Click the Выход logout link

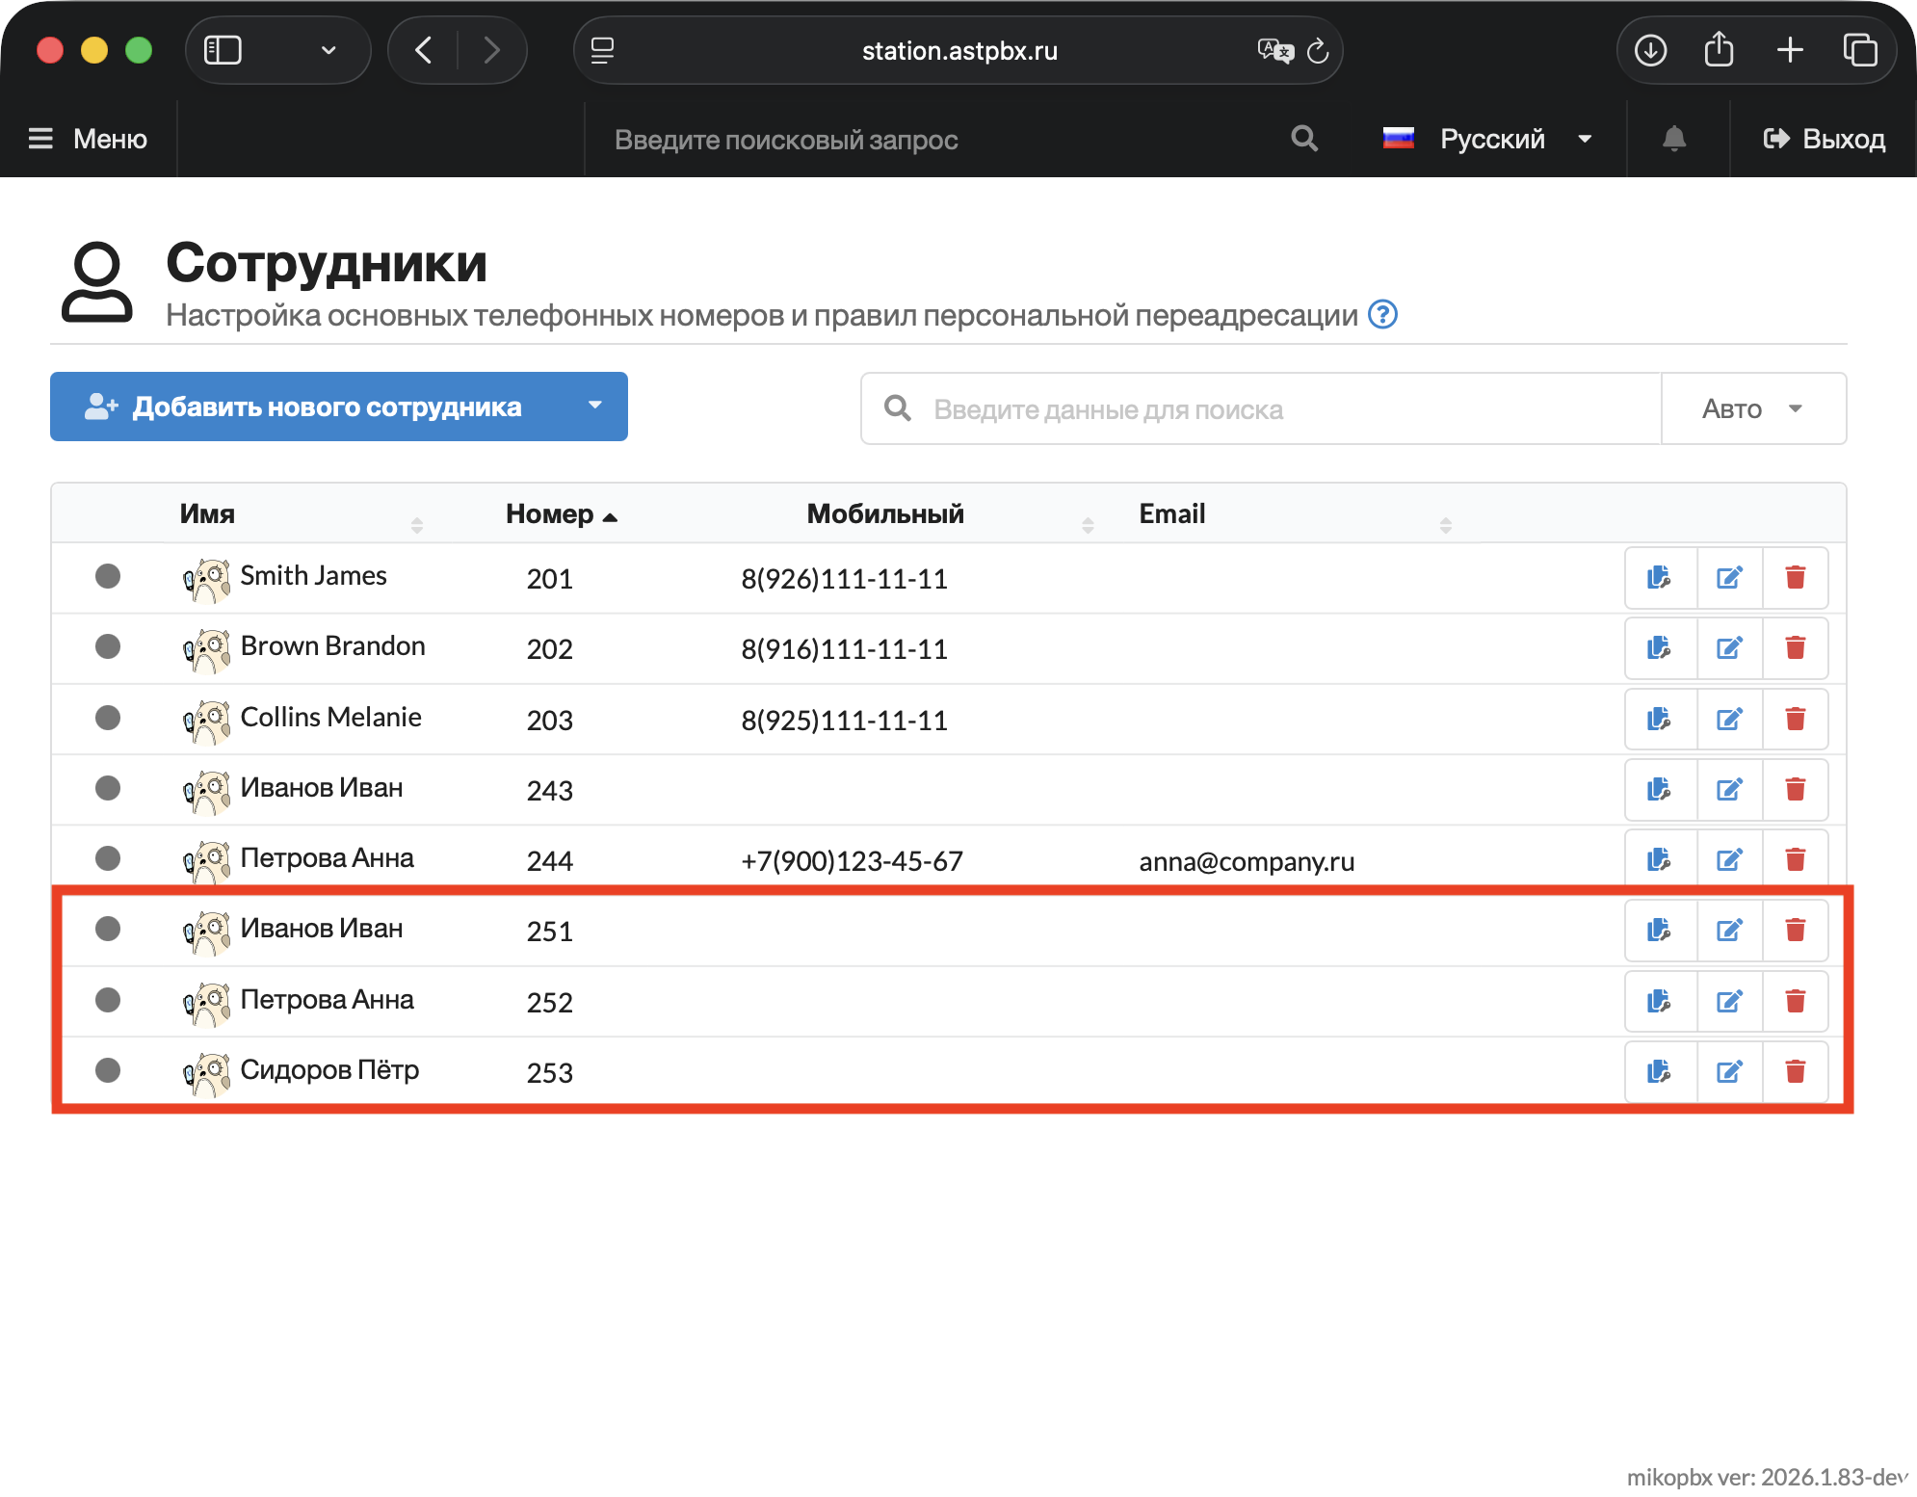[1824, 140]
